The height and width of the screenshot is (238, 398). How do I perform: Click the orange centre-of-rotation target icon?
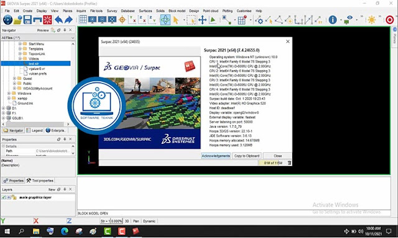pos(122,20)
